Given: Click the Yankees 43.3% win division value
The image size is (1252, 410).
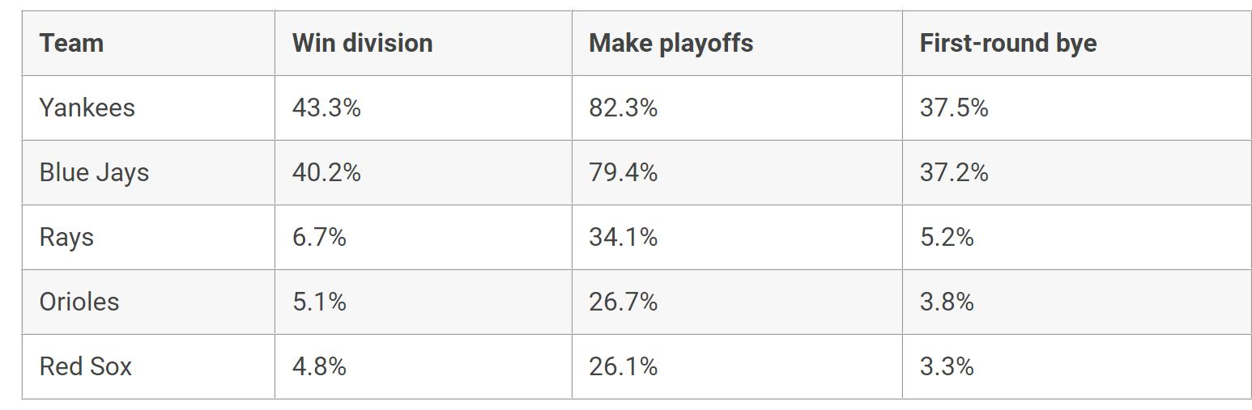Looking at the screenshot, I should (x=326, y=108).
